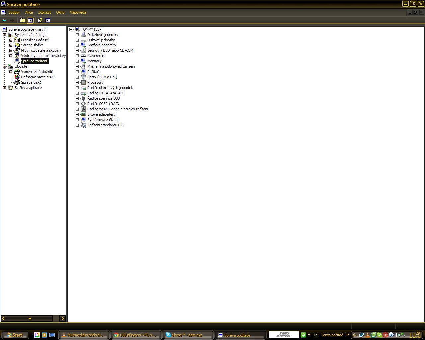Click the Služby a aplikace icon
Viewport: 425px width, 340px height.
coord(11,88)
